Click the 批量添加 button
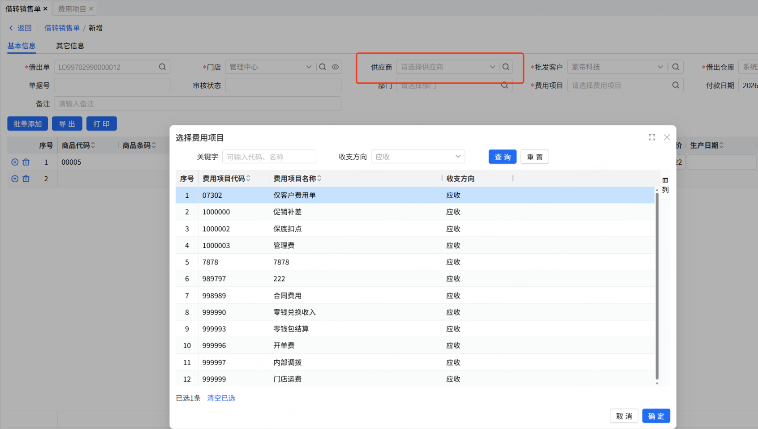758x429 pixels. click(x=27, y=124)
